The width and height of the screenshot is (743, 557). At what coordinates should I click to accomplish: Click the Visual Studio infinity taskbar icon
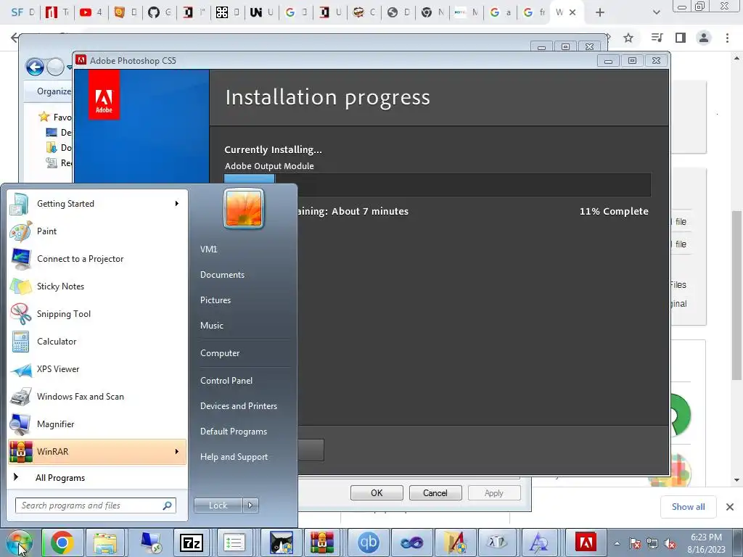[x=411, y=542]
